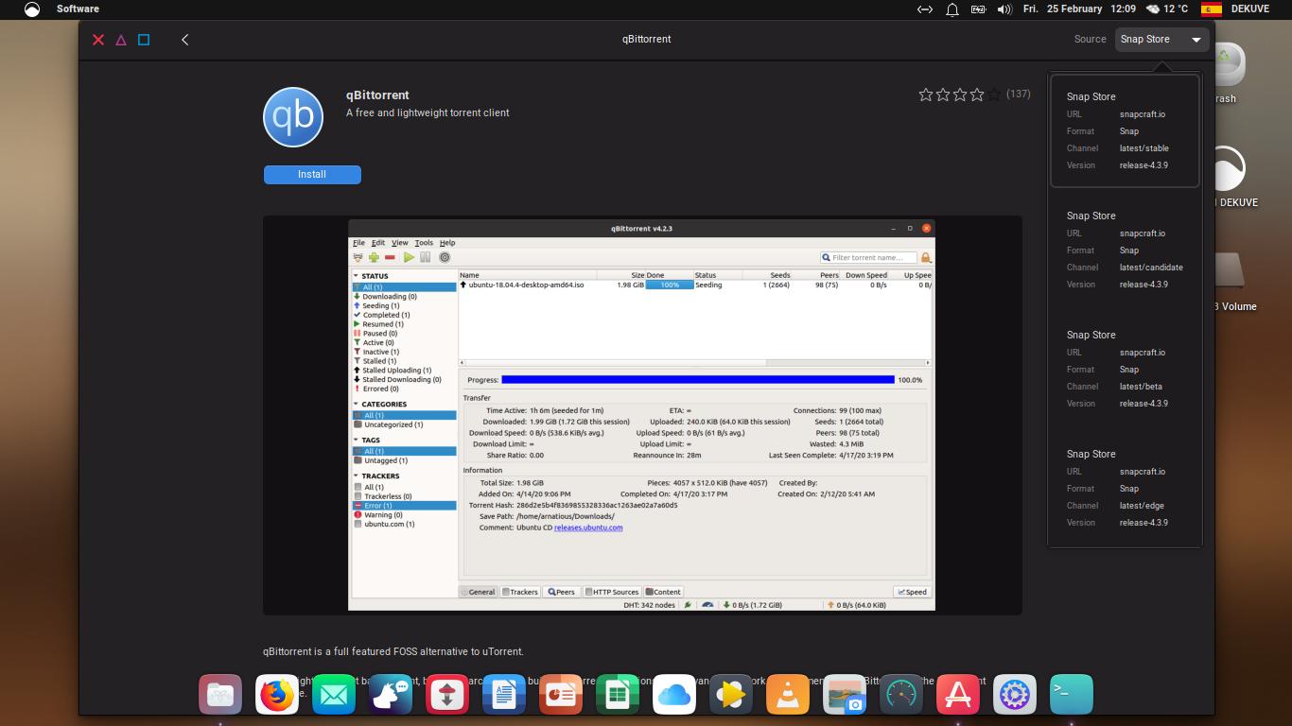
Task: Minimize window using the purple triangle icon
Action: 121,40
